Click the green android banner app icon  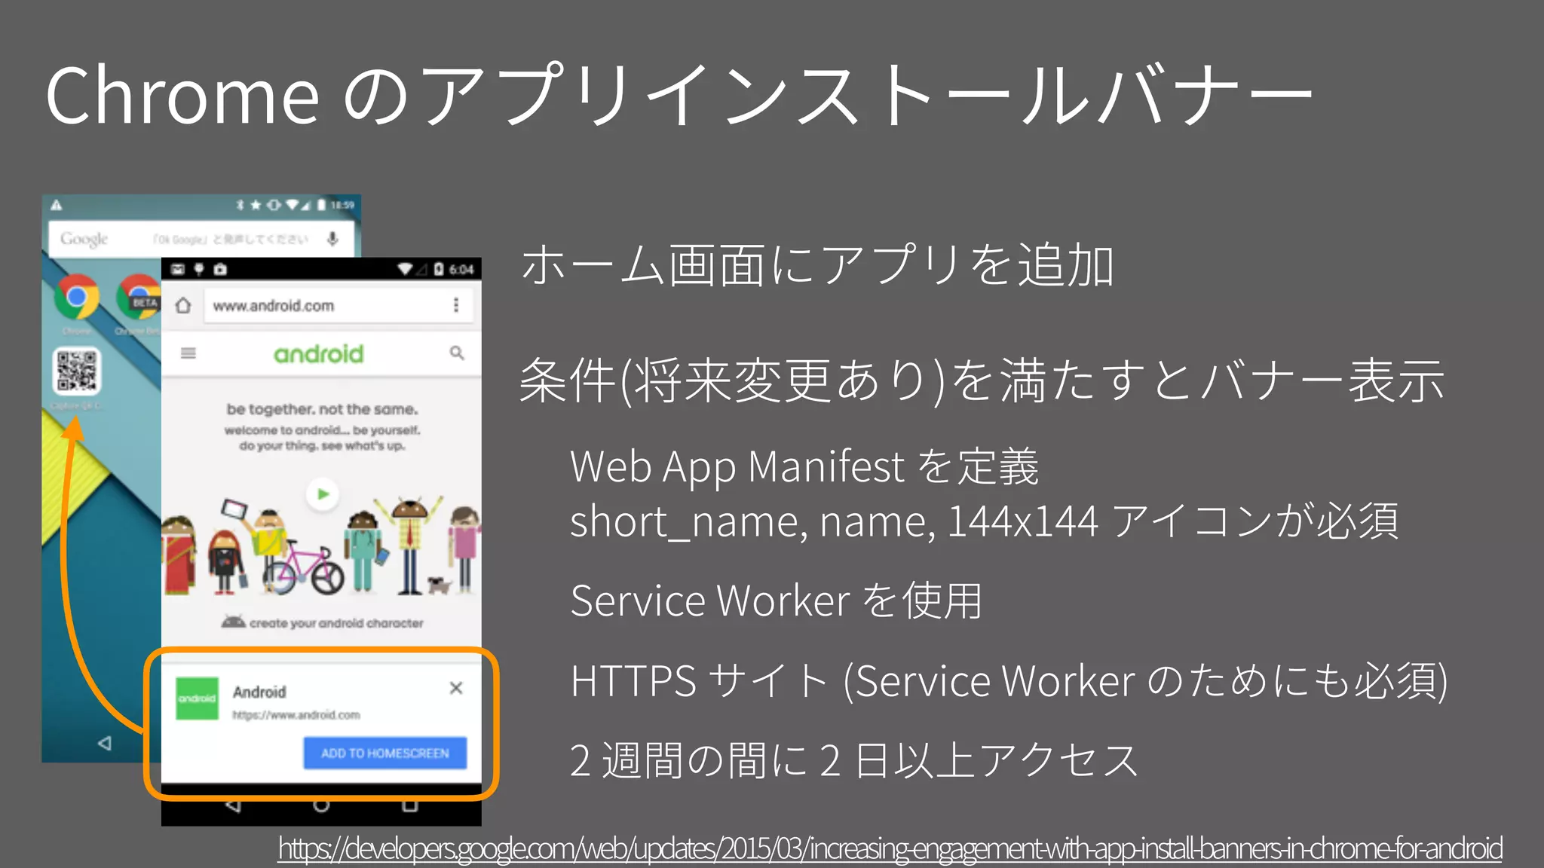[x=197, y=698]
